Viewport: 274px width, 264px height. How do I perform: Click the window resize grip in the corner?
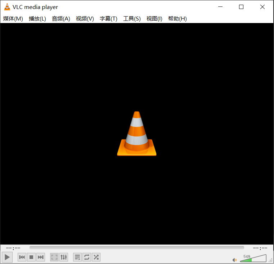pyautogui.click(x=270, y=260)
